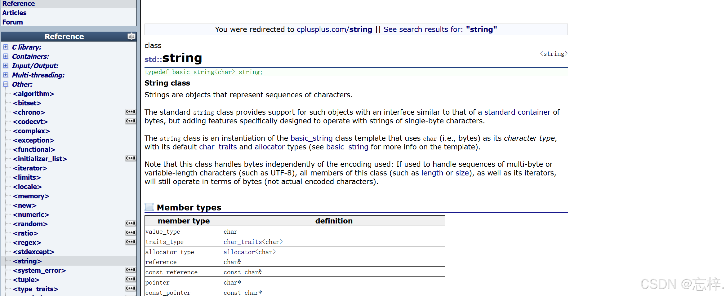The height and width of the screenshot is (296, 726).
Task: Open the allocator link in paragraph
Action: point(269,147)
